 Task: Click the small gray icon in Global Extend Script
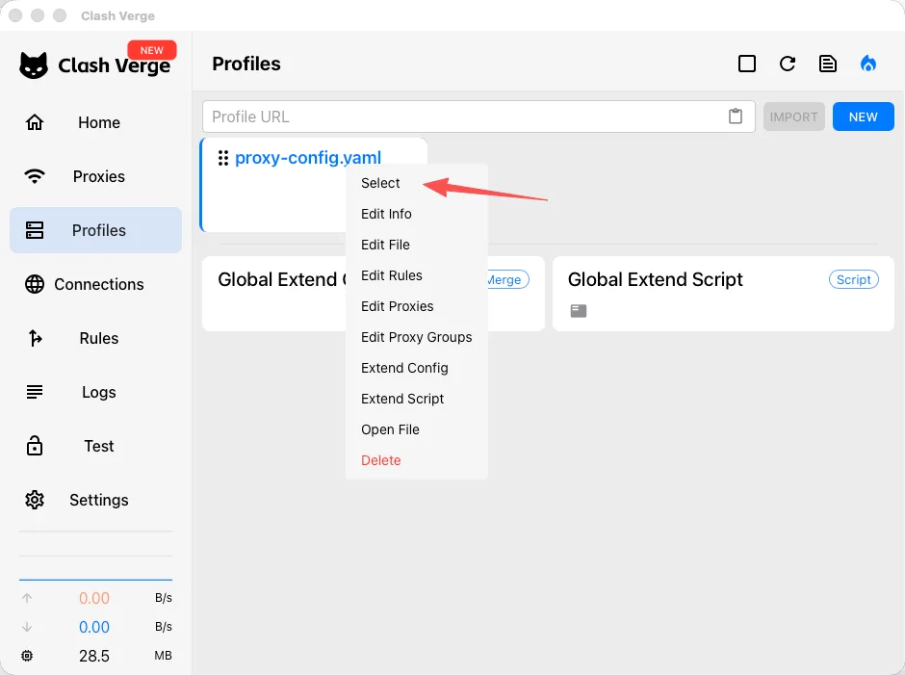579,311
